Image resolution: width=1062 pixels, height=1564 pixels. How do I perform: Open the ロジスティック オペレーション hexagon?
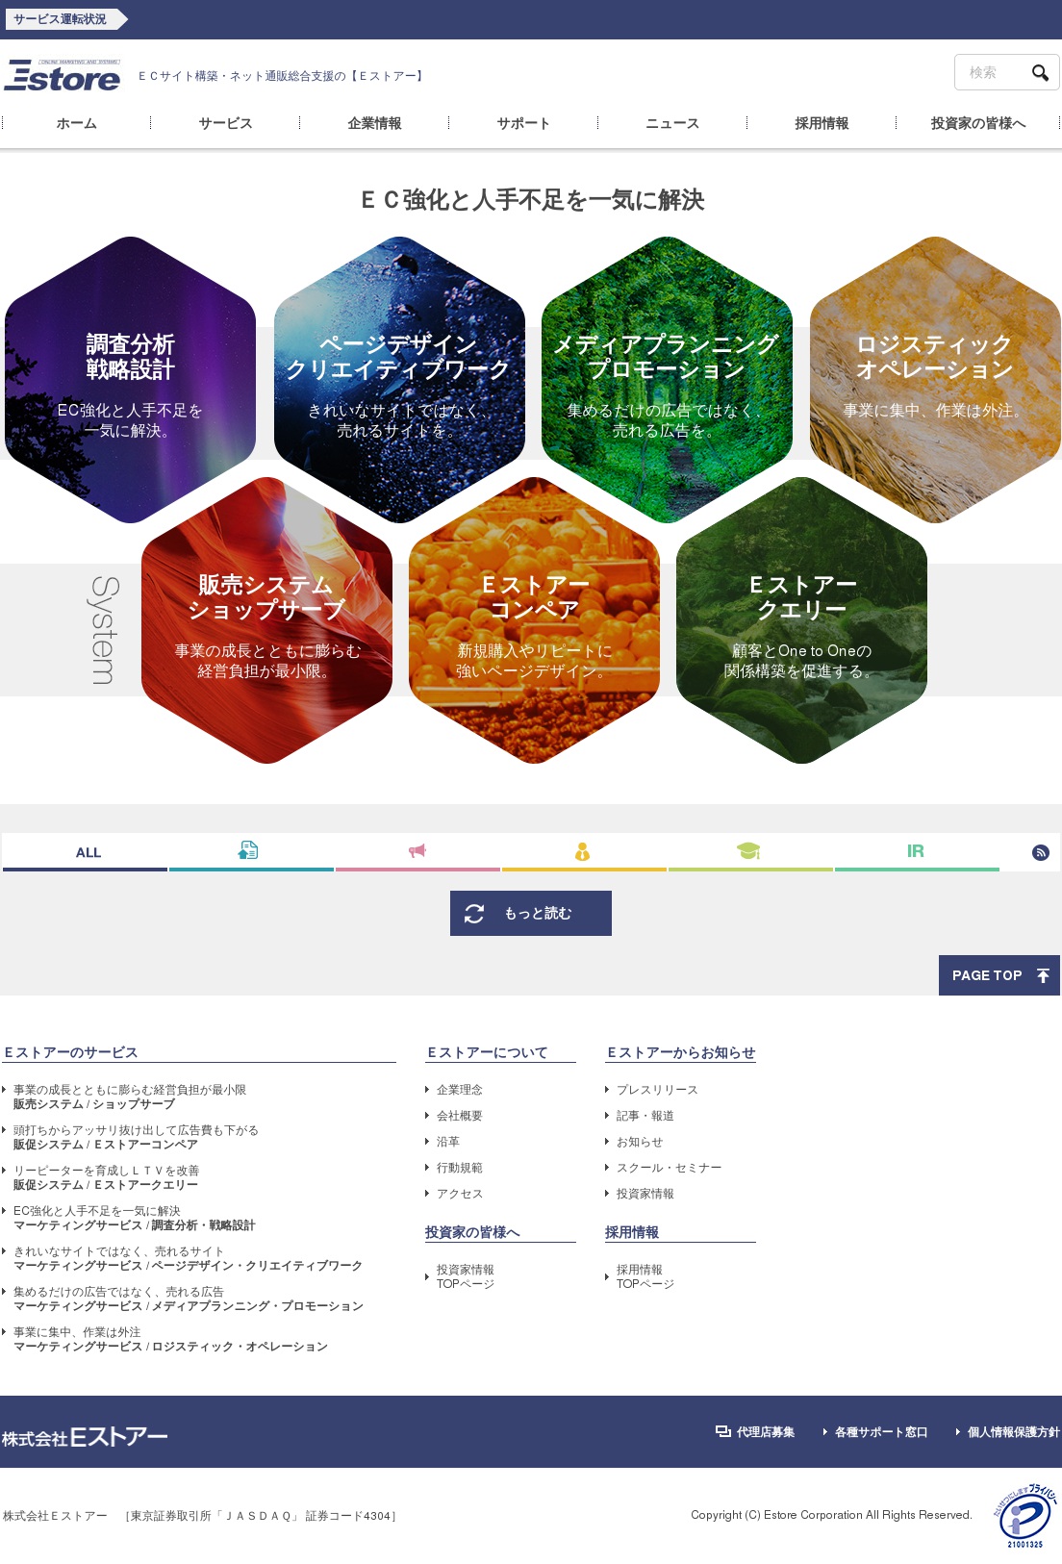[x=935, y=380]
